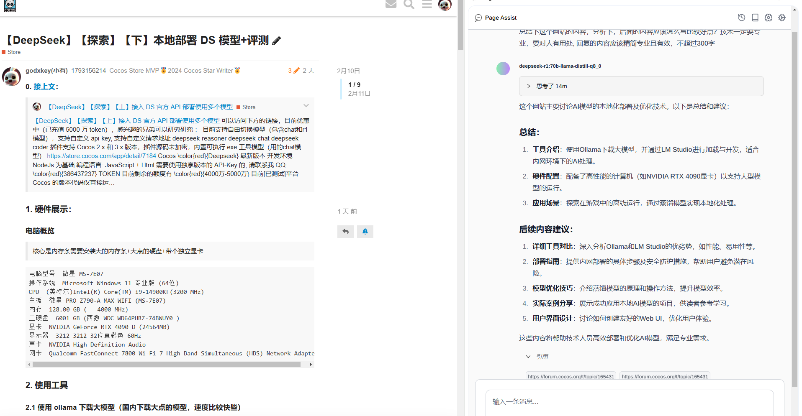Click the forum page vertical scrollbar
The image size is (802, 416).
click(x=460, y=25)
